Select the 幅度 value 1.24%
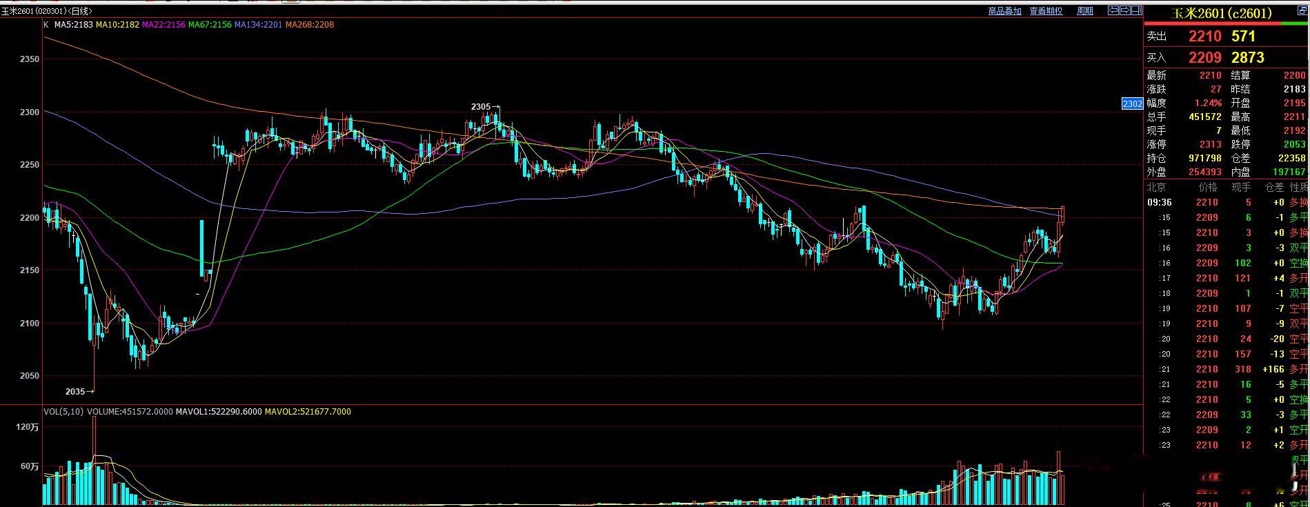The image size is (1310, 507). pos(1208,103)
